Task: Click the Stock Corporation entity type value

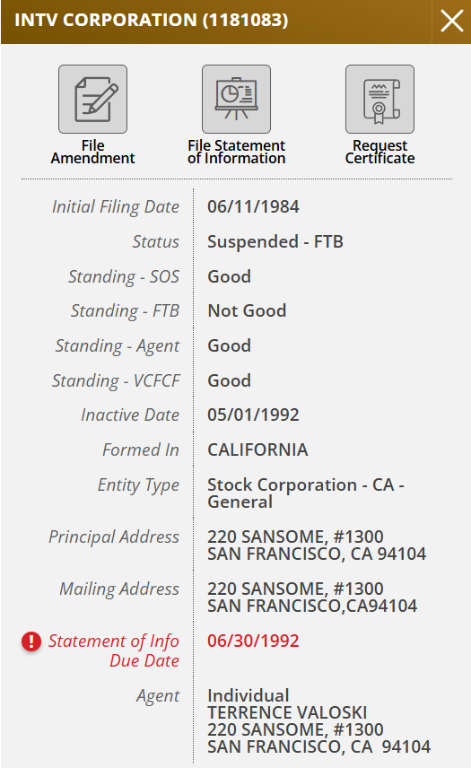Action: [306, 493]
